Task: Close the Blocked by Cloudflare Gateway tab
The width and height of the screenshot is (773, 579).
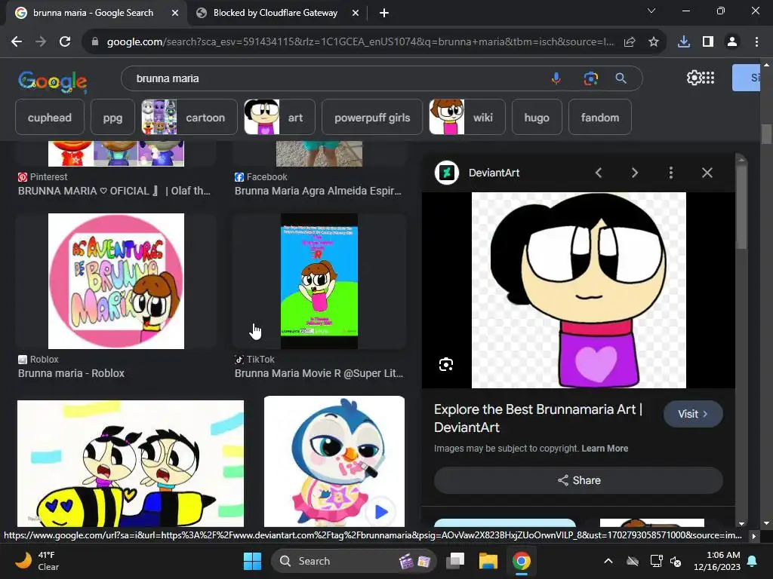Action: coord(356,13)
